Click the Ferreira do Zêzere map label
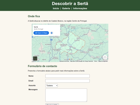The width and height of the screenshot is (140, 105). 55,58
